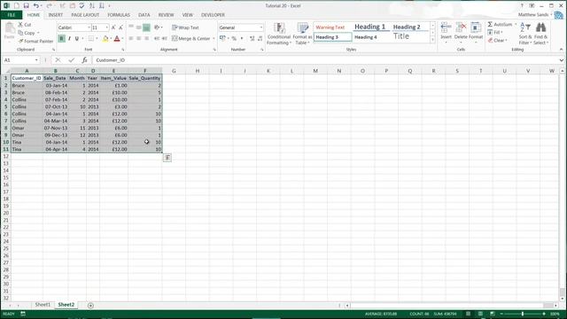This screenshot has width=567, height=319.
Task: Open Format as Table
Action: pyautogui.click(x=302, y=34)
